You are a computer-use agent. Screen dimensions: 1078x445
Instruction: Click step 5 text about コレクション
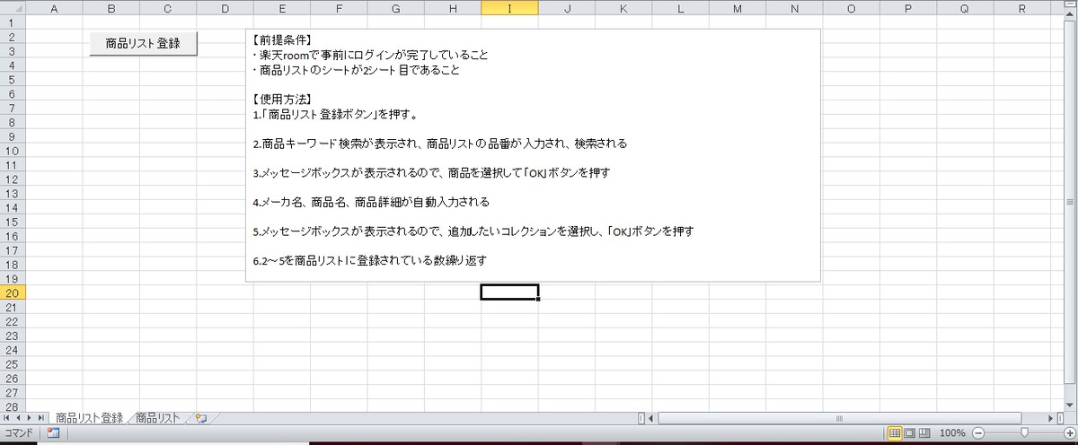(473, 231)
